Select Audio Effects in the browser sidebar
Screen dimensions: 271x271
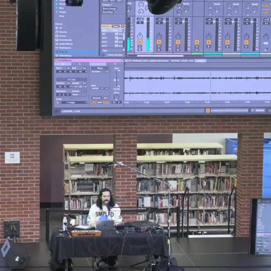pyautogui.click(x=66, y=44)
